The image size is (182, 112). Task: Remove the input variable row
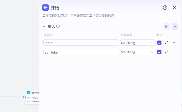(x=174, y=43)
